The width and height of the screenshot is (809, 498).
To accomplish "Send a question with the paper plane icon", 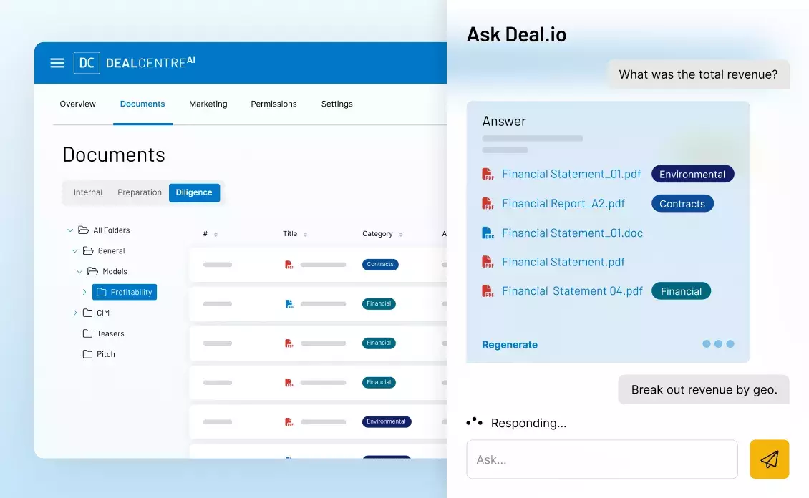I will 769,459.
